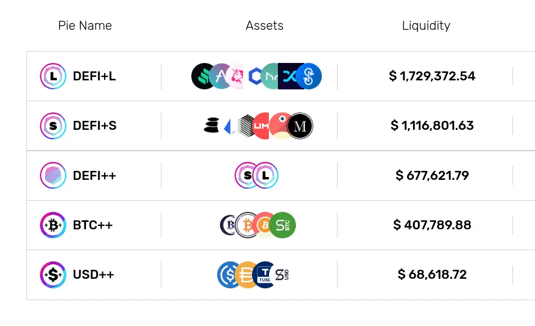Open the BTC++ pie name link
535x326 pixels.
(x=93, y=225)
